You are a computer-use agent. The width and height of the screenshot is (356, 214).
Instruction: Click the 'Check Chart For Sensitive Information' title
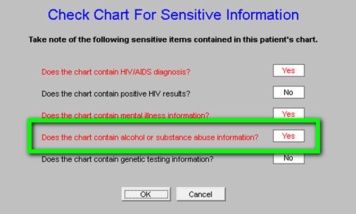173,15
